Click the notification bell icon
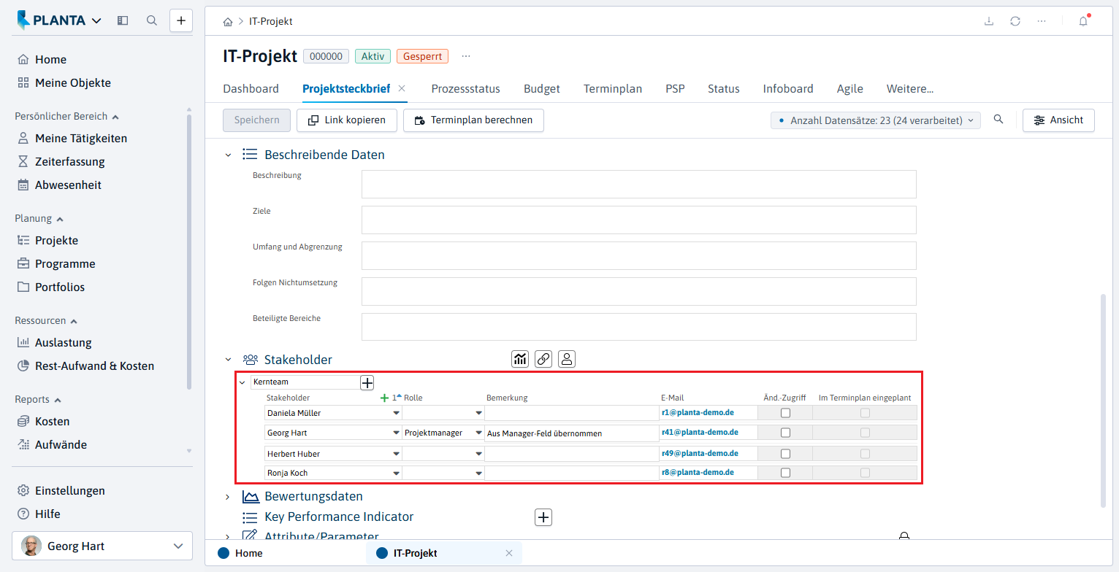This screenshot has height=572, width=1119. [1083, 21]
